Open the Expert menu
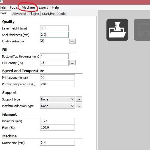150x150 pixels. 43,7
